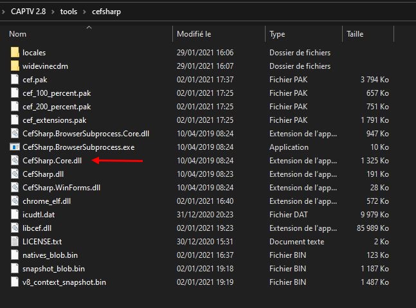The width and height of the screenshot is (416, 308).
Task: Select file name CefSharp.WinForms.dll
Action: click(61, 188)
